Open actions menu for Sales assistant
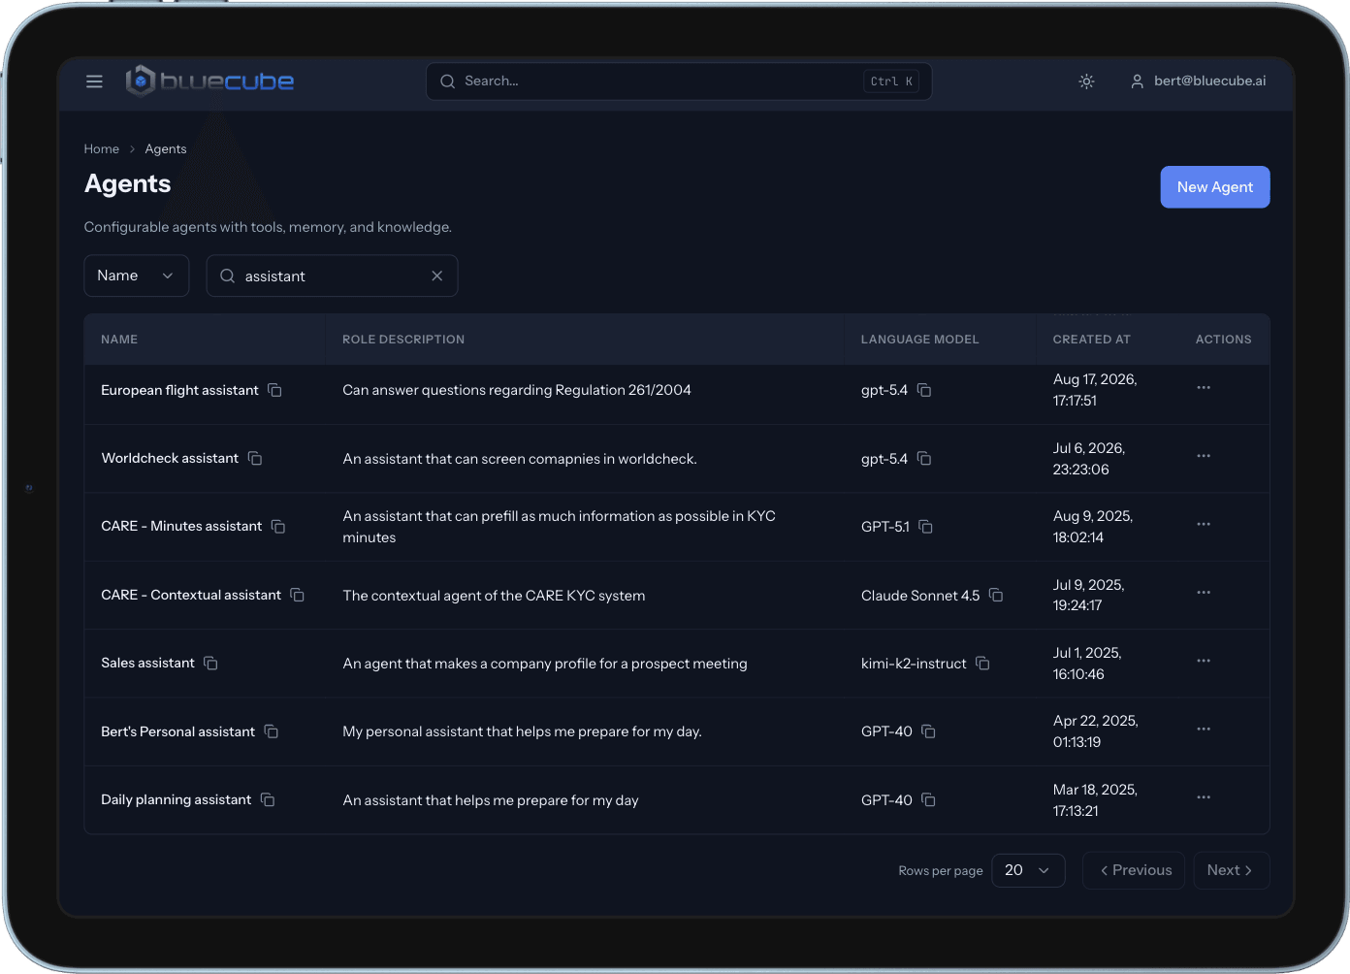 pyautogui.click(x=1204, y=661)
